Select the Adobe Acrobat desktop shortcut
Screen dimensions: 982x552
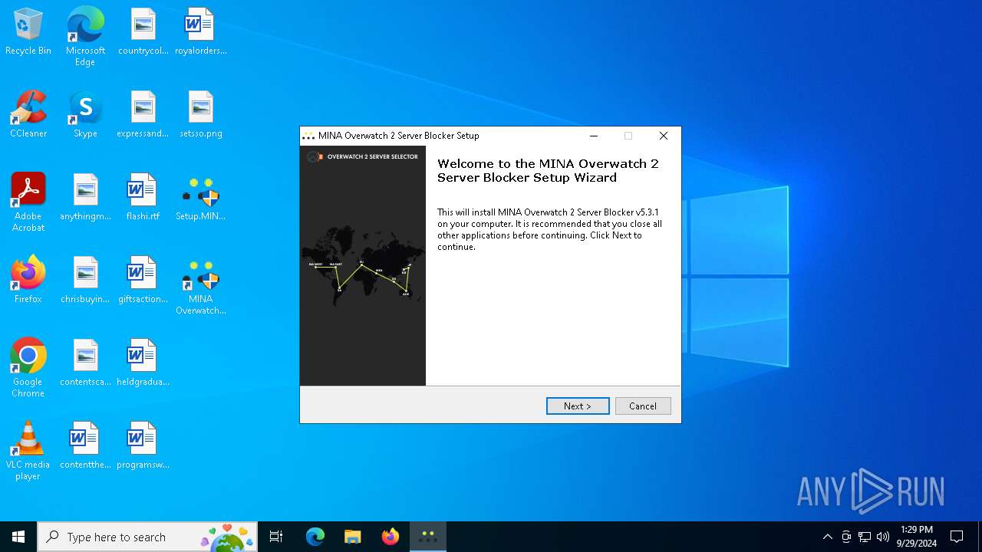point(28,202)
